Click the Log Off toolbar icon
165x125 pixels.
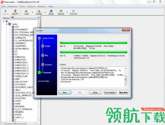15,12
